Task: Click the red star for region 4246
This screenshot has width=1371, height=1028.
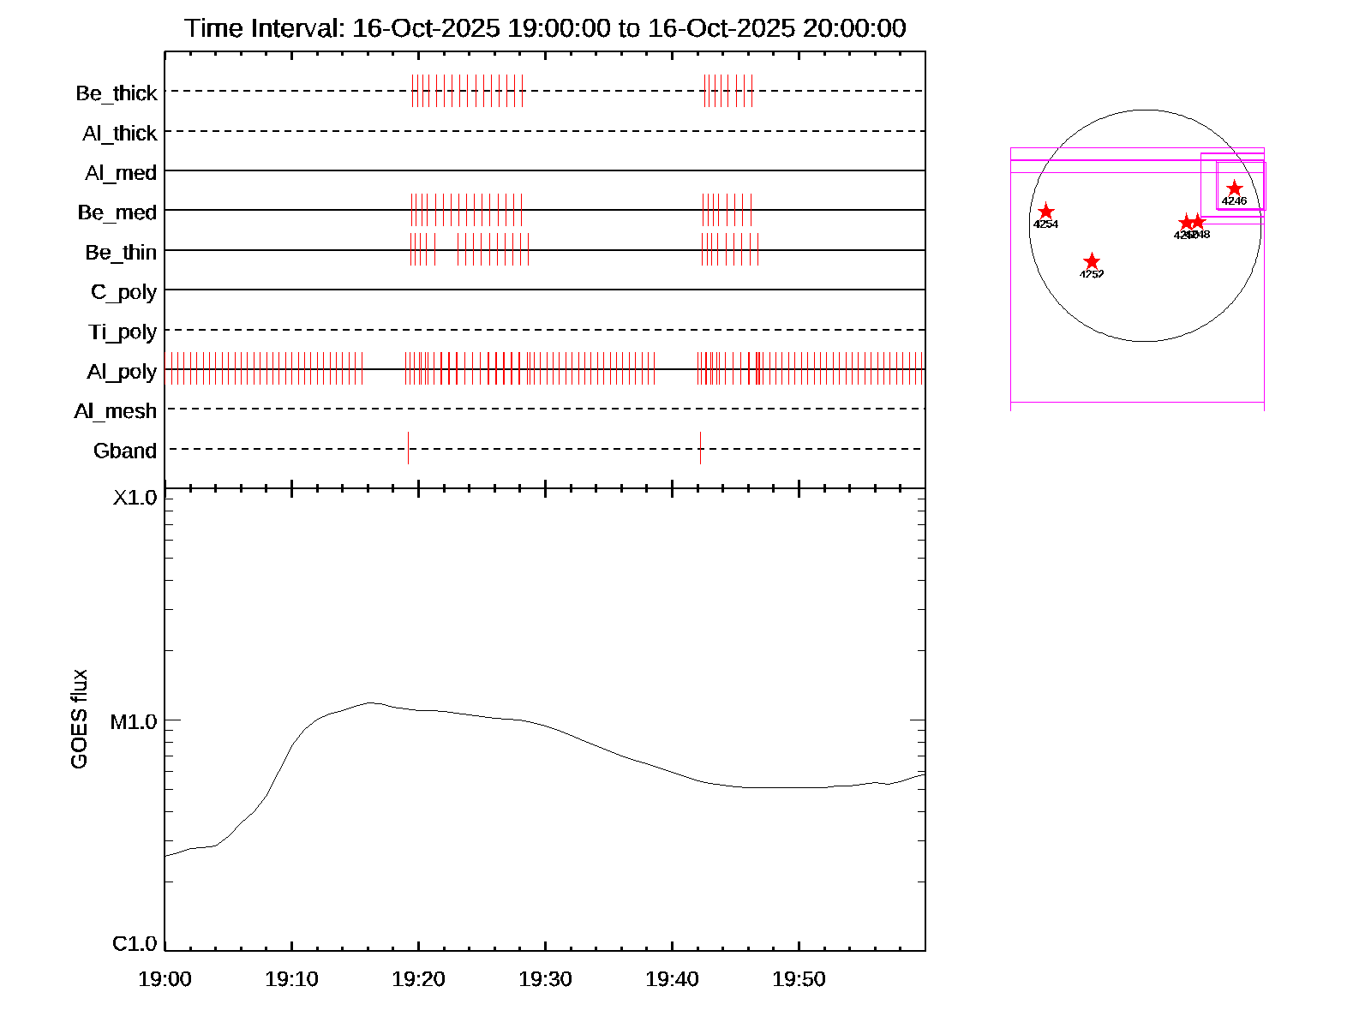Action: (x=1234, y=188)
